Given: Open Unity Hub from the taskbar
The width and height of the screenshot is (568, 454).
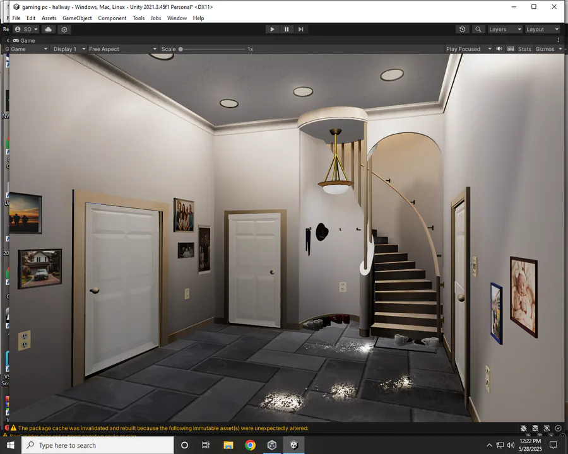Looking at the screenshot, I should [272, 445].
